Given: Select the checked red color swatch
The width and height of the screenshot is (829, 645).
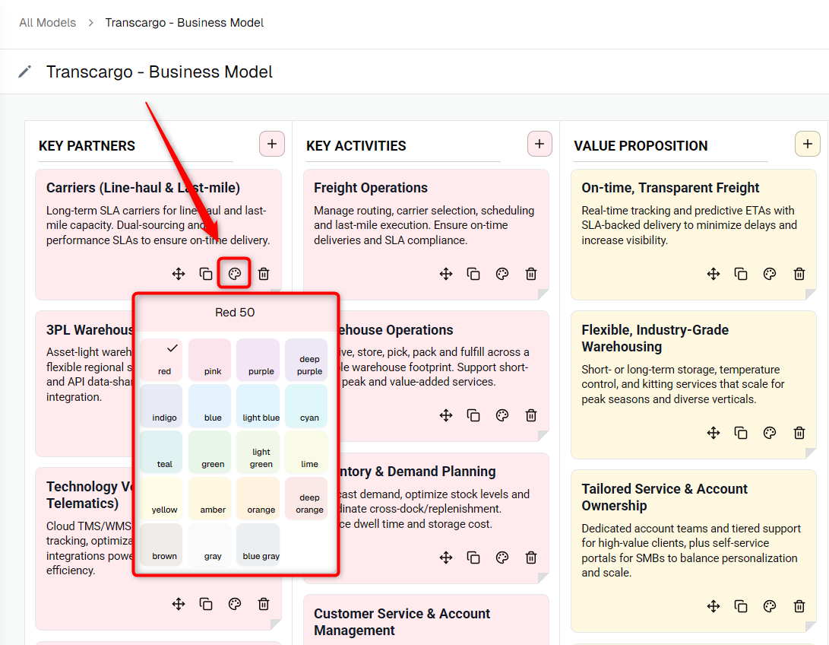Looking at the screenshot, I should coord(161,359).
